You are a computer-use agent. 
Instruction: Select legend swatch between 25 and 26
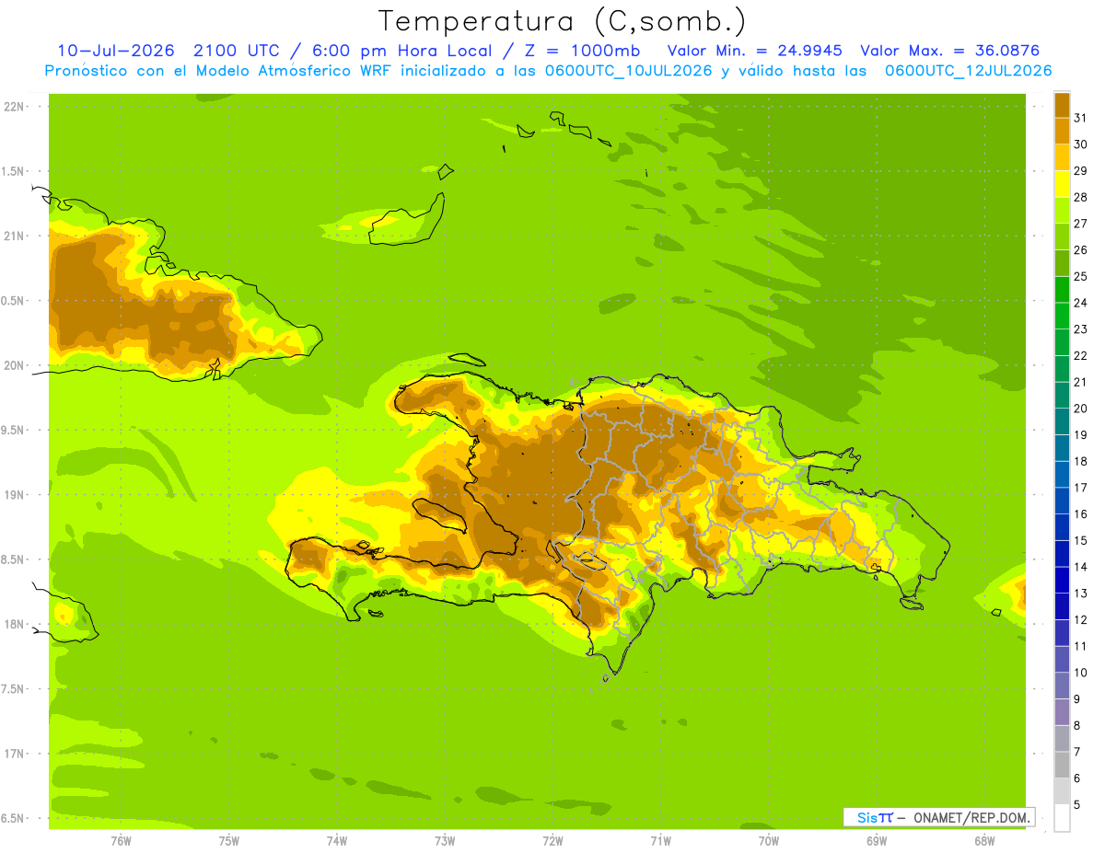(1062, 263)
